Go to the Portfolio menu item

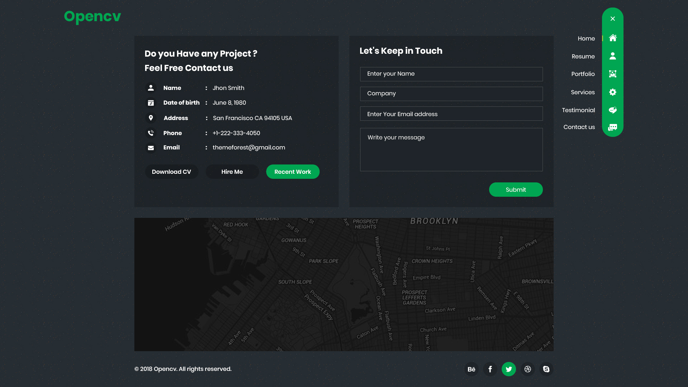click(583, 74)
